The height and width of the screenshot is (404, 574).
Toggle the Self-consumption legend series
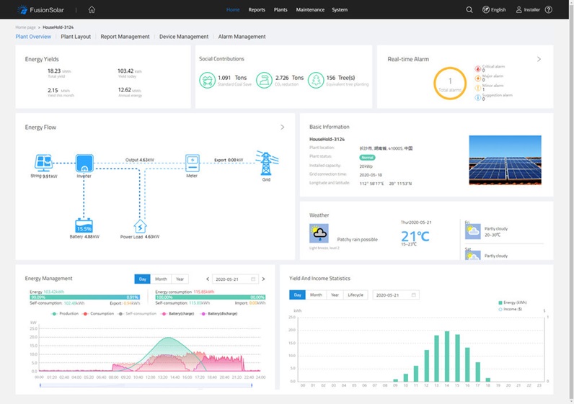137,314
